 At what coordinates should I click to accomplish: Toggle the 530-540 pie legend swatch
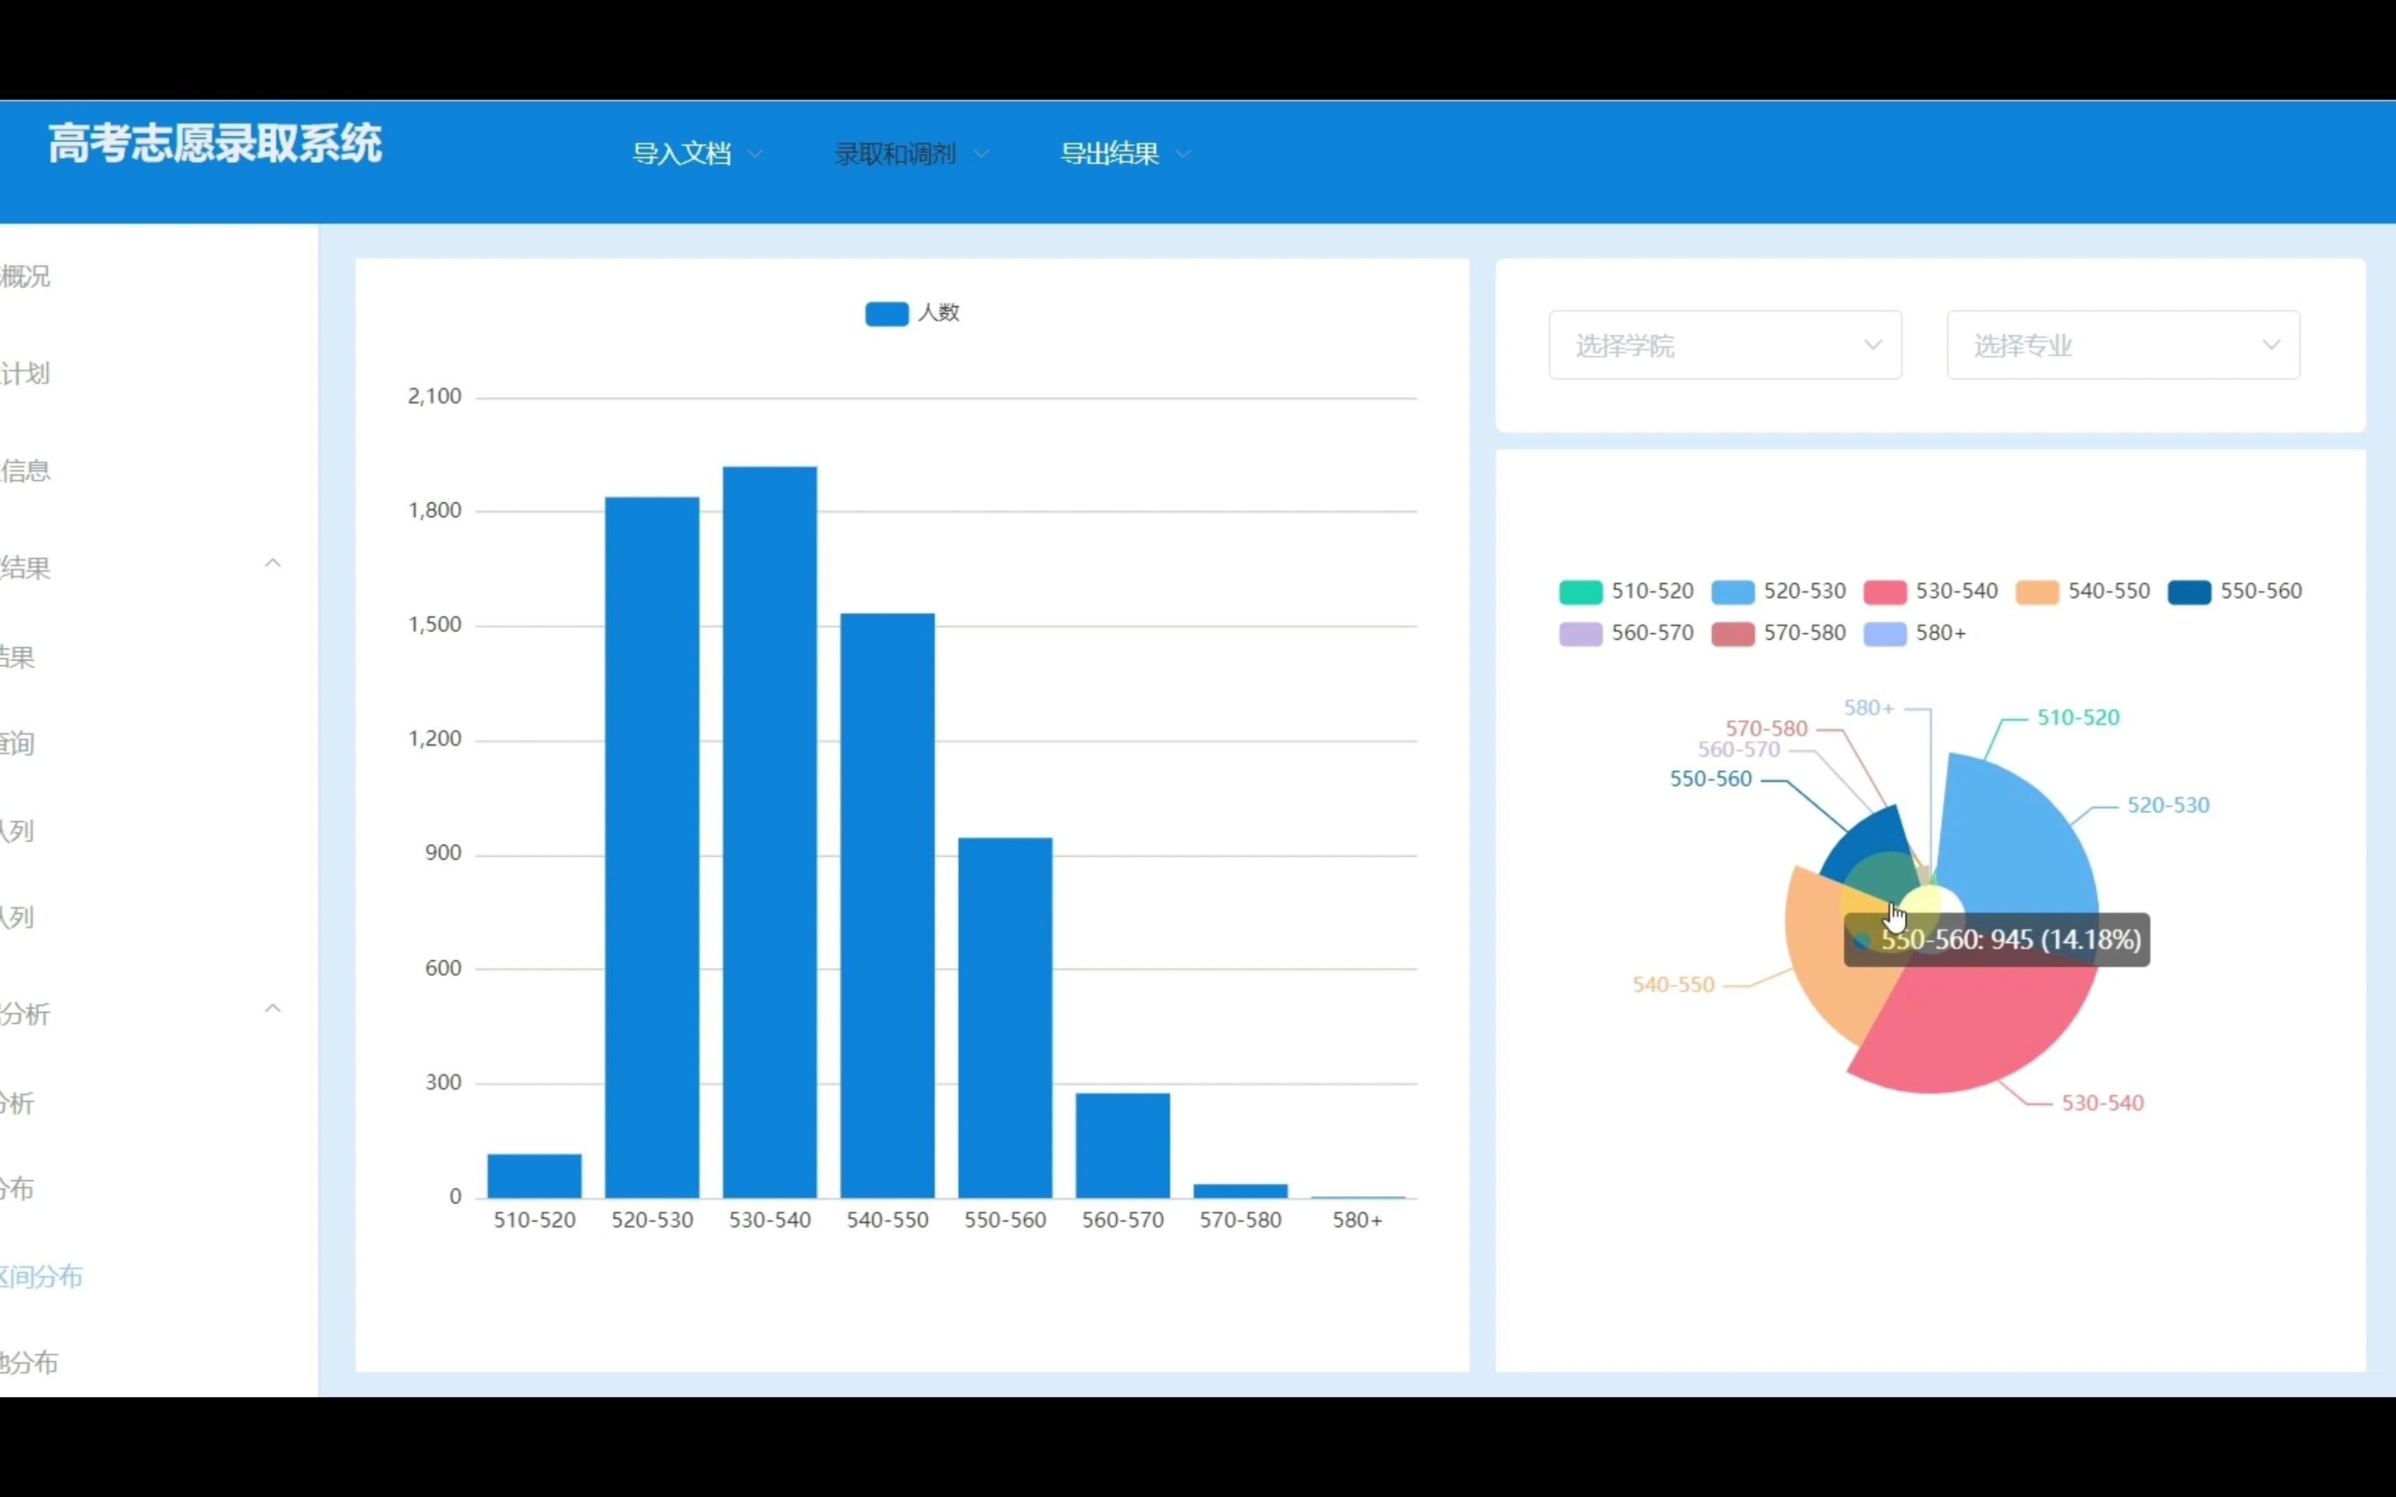1884,592
